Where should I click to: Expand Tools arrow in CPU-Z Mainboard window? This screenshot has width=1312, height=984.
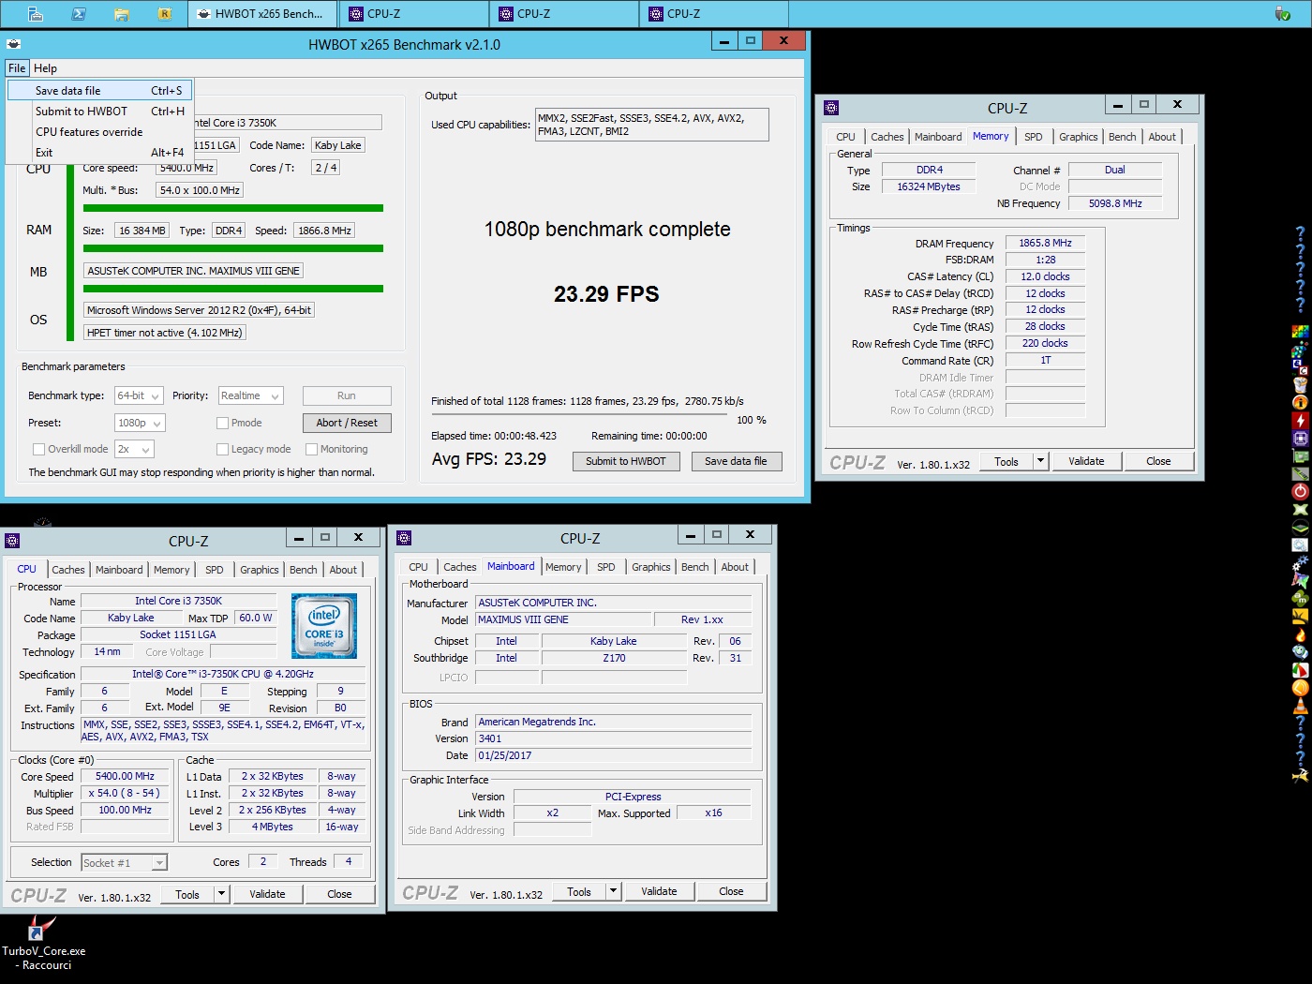coord(614,891)
